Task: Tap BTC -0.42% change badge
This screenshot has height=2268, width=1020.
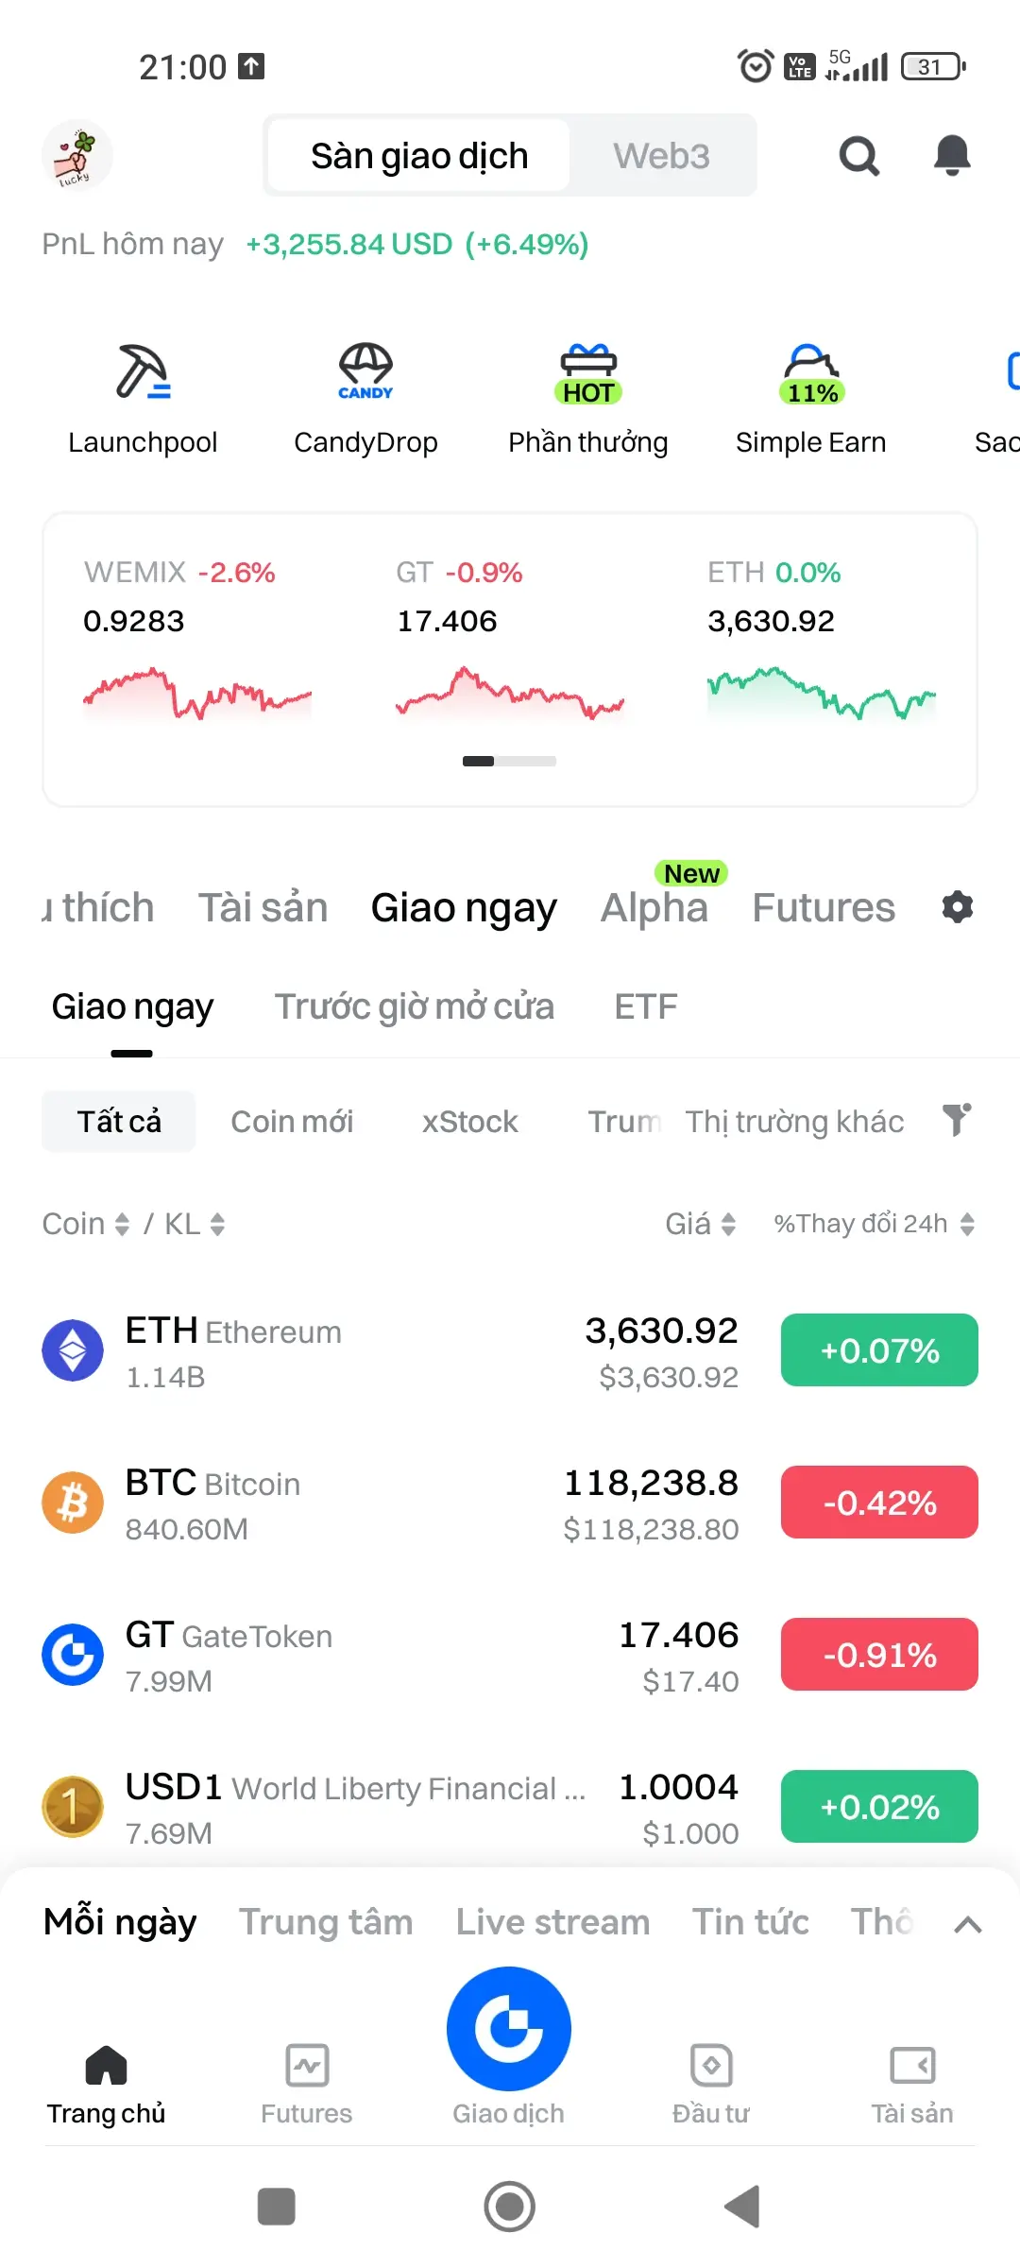Action: pyautogui.click(x=879, y=1502)
